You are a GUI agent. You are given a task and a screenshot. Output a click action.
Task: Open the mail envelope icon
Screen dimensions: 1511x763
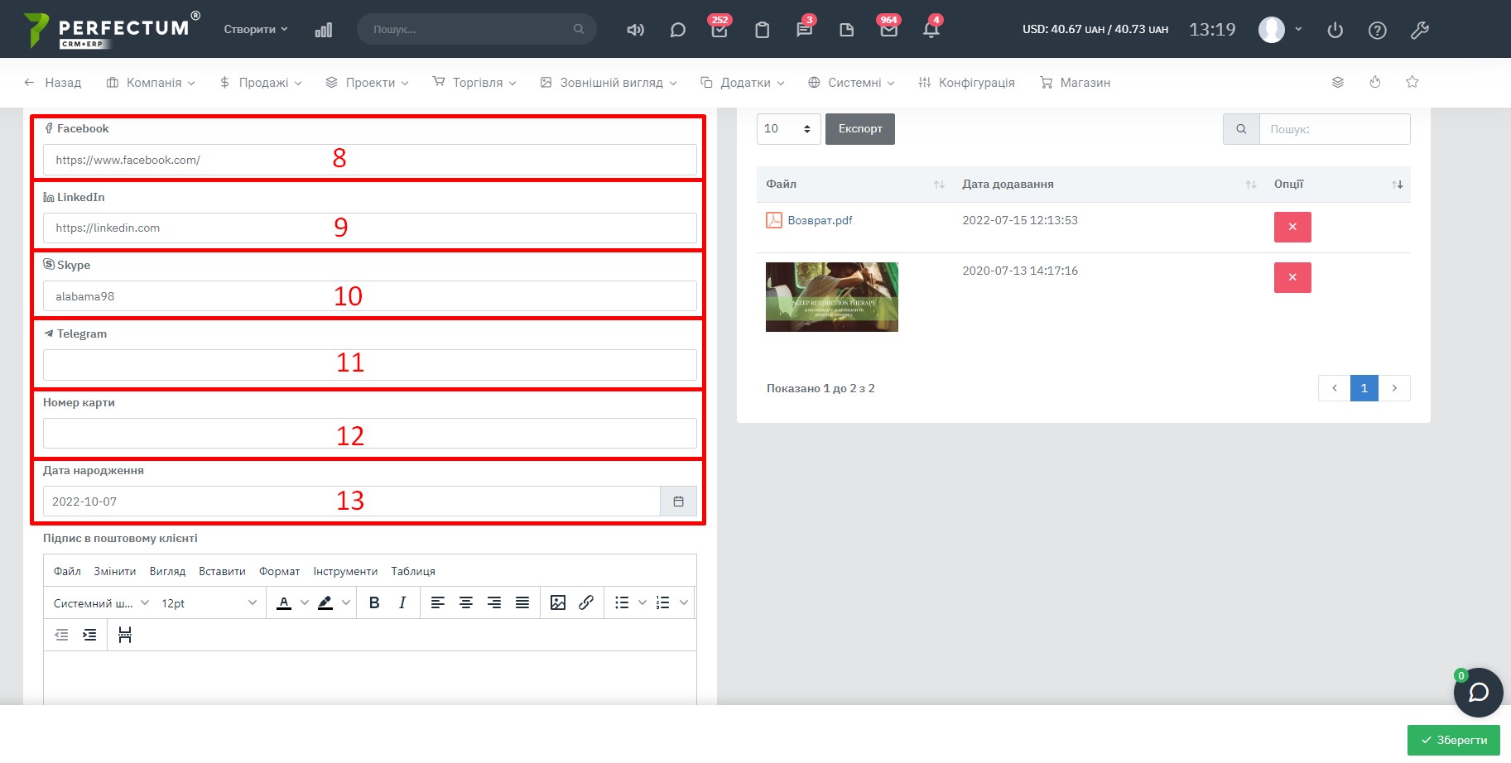[888, 30]
